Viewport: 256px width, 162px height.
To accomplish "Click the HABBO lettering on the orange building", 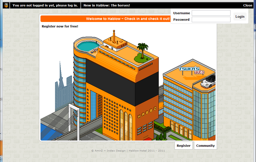I will (147, 112).
